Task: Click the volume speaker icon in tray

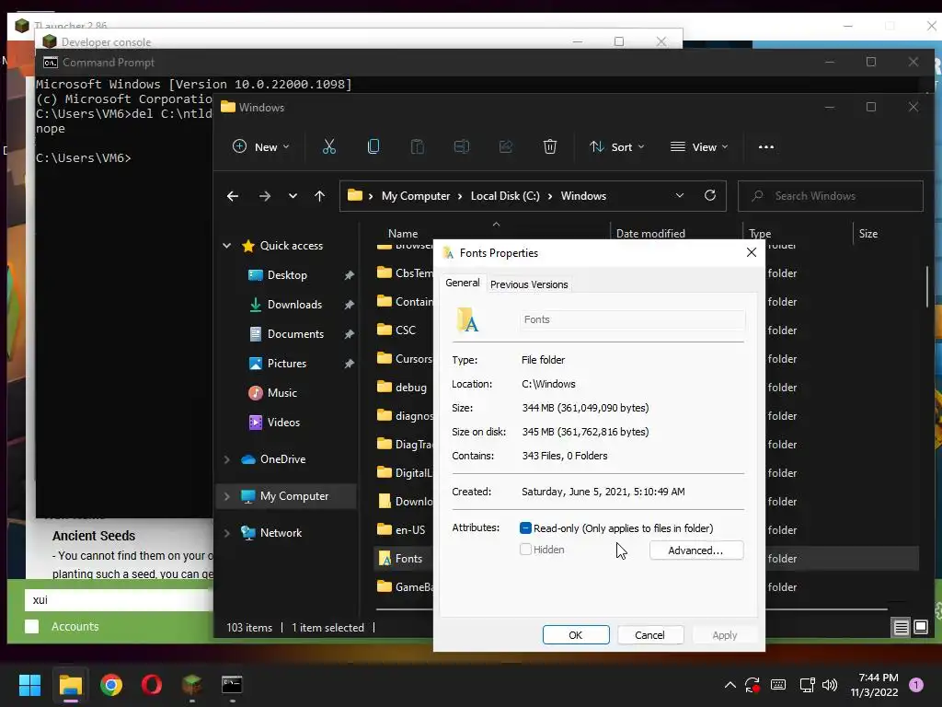Action: (x=830, y=685)
